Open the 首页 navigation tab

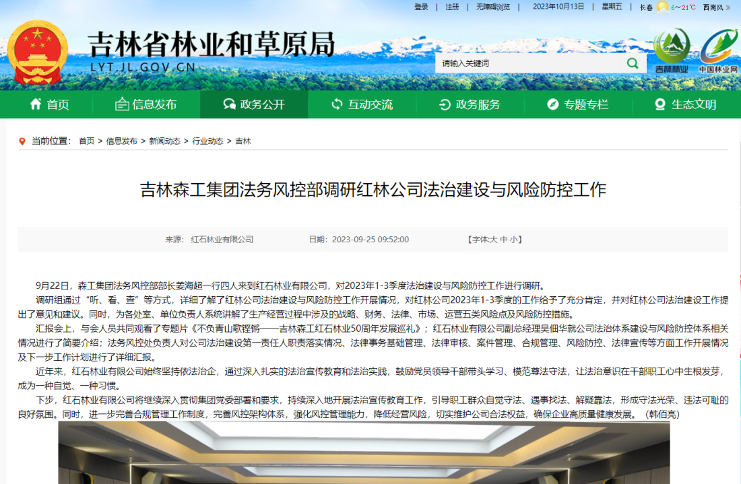point(49,104)
